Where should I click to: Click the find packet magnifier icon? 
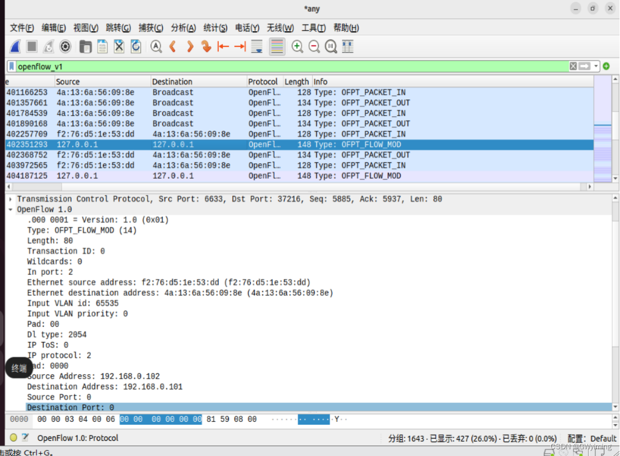(x=156, y=46)
